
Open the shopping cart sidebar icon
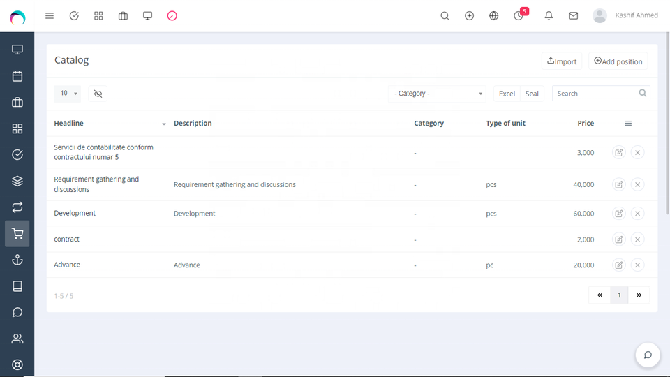(x=17, y=234)
